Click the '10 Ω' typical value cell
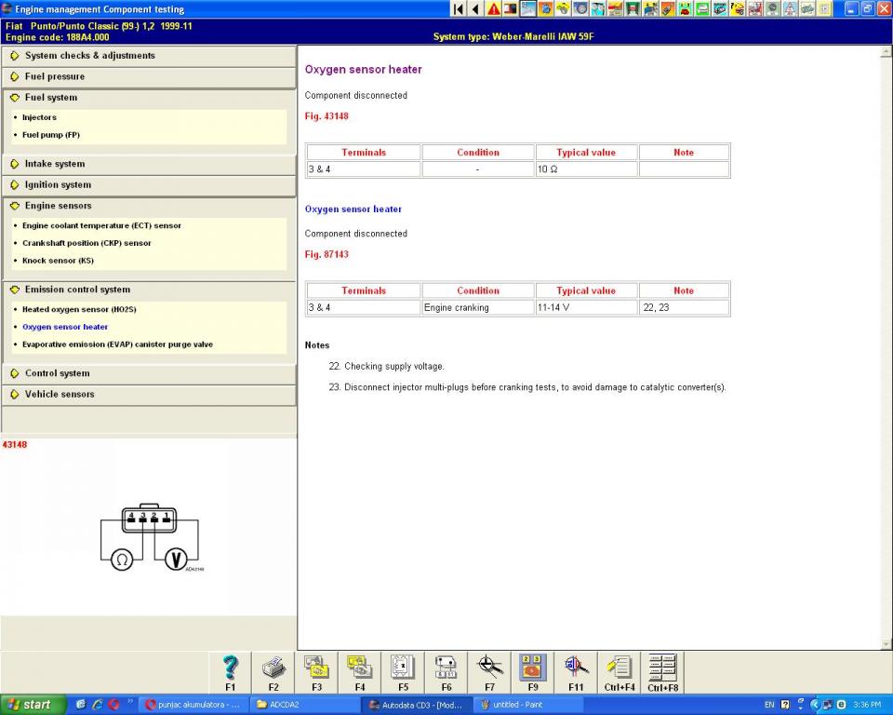The height and width of the screenshot is (715, 893). (x=586, y=169)
